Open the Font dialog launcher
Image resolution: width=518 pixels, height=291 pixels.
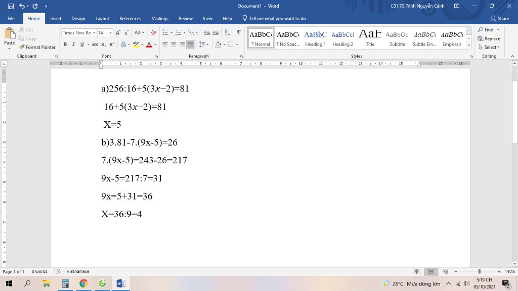coord(156,57)
